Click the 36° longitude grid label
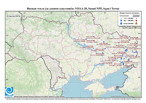146x103 pixels. coord(105,13)
